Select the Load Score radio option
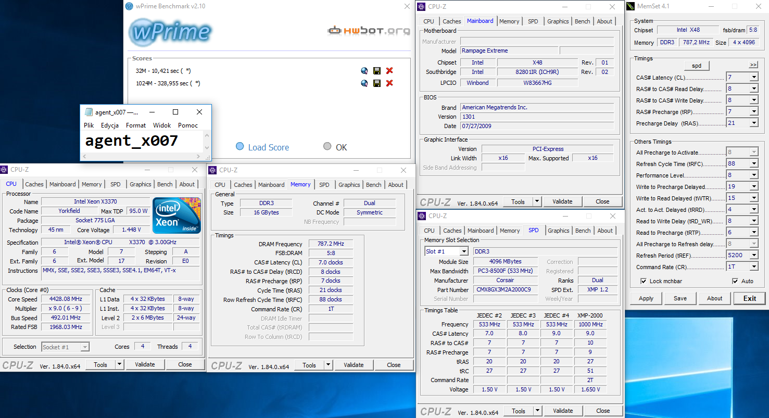 (239, 146)
